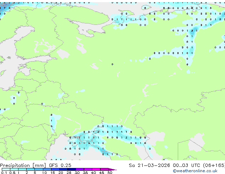Click the 25–30 mm dark navy legend box
The width and height of the screenshot is (225, 174).
pos(71,169)
